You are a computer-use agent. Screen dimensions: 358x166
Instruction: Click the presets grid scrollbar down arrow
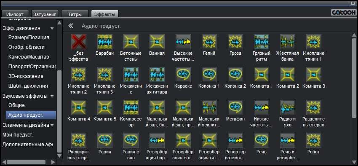point(354,162)
